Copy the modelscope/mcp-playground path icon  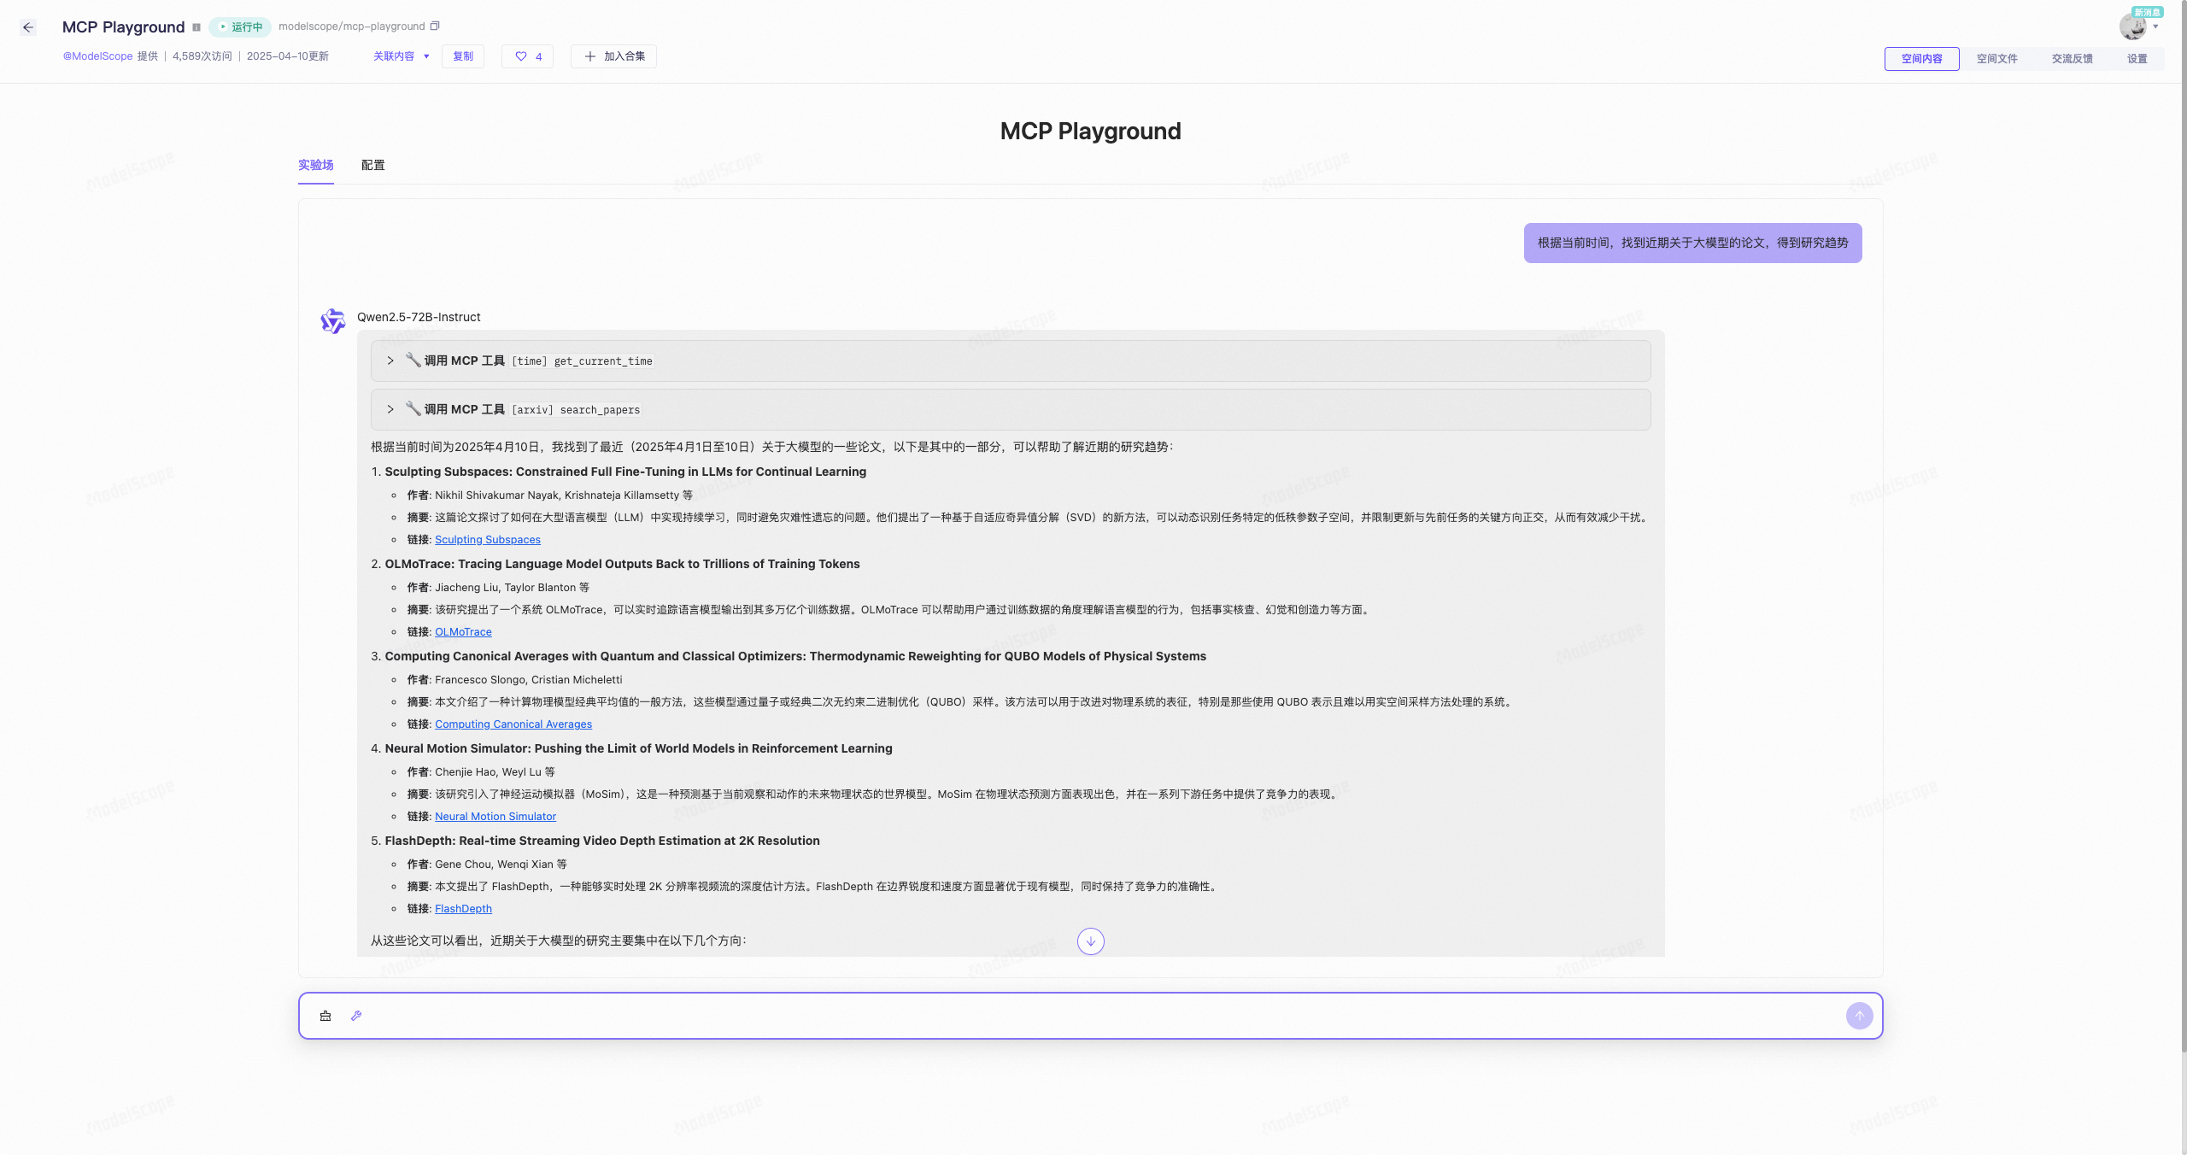tap(435, 26)
